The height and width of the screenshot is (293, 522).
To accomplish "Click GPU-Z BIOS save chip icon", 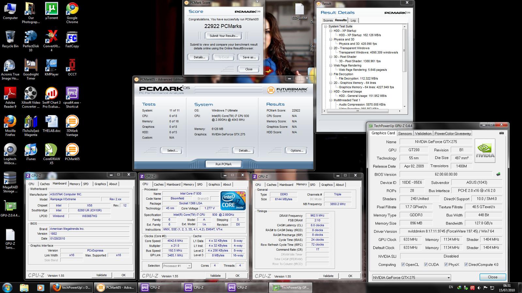I will click(498, 174).
